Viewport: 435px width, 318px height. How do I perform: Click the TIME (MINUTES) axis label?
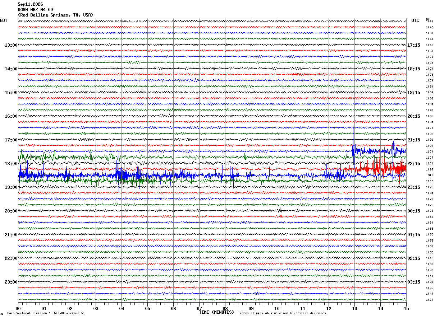point(216,312)
